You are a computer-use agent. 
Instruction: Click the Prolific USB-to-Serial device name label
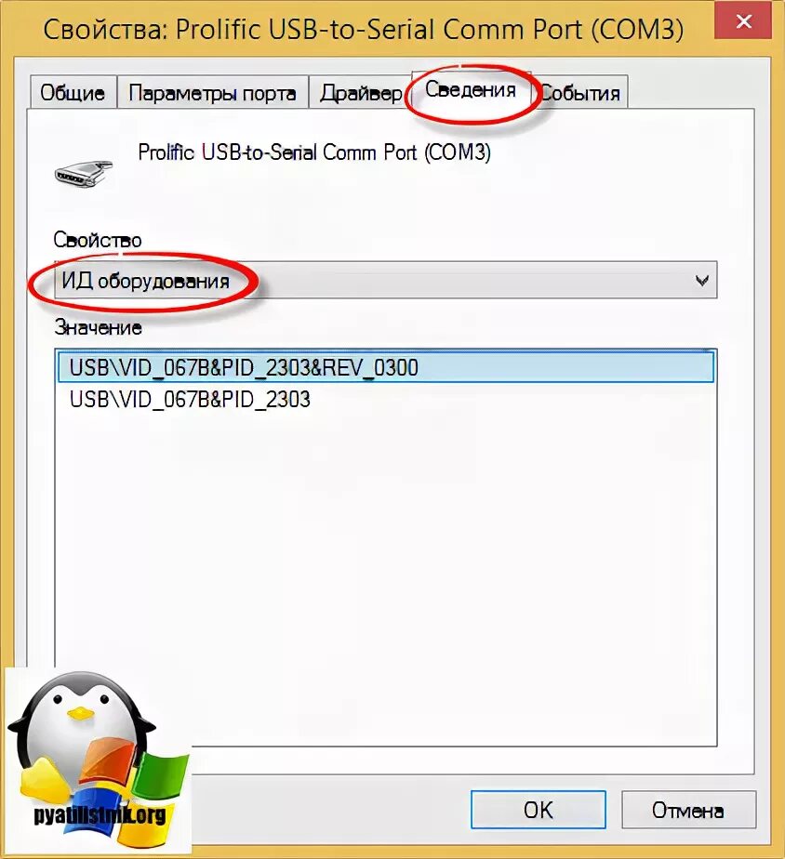pos(314,152)
